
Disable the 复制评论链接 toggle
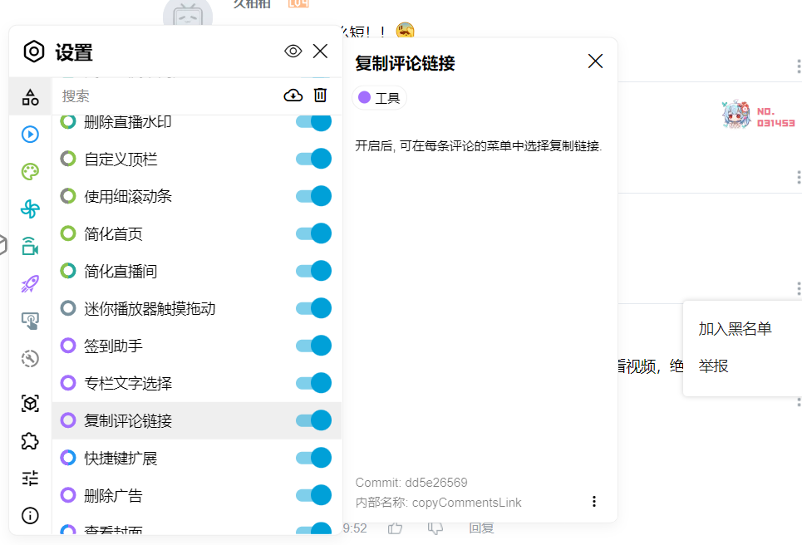point(313,420)
